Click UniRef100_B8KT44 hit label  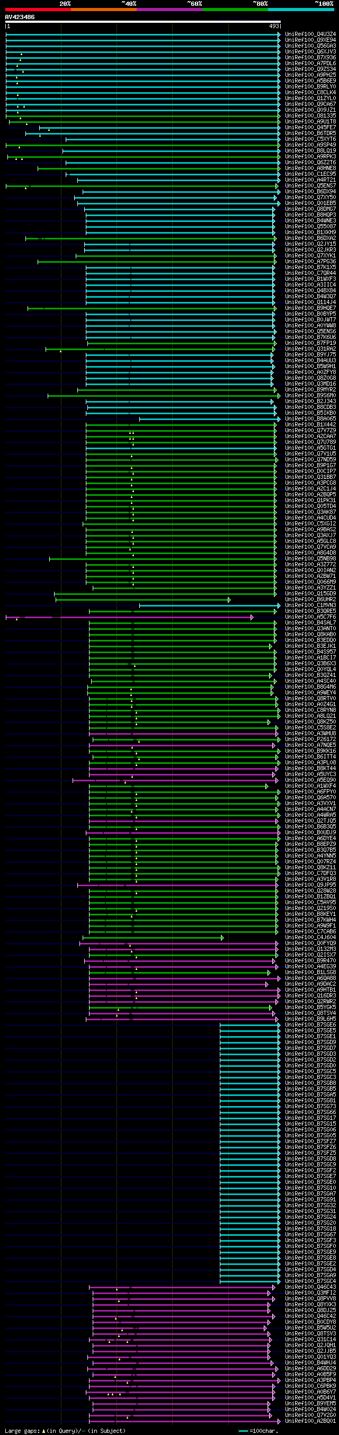(x=310, y=769)
